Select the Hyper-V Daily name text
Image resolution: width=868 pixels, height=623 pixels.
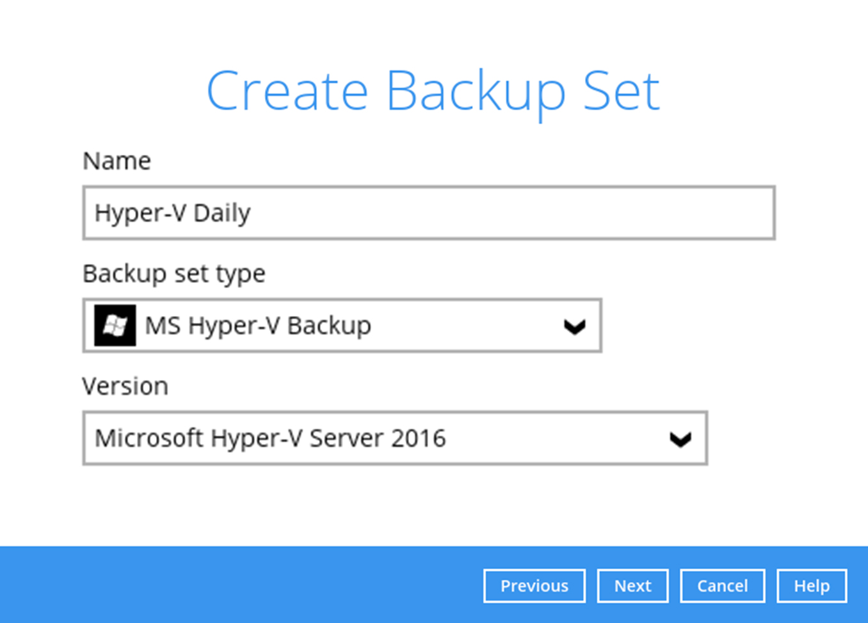pos(173,213)
